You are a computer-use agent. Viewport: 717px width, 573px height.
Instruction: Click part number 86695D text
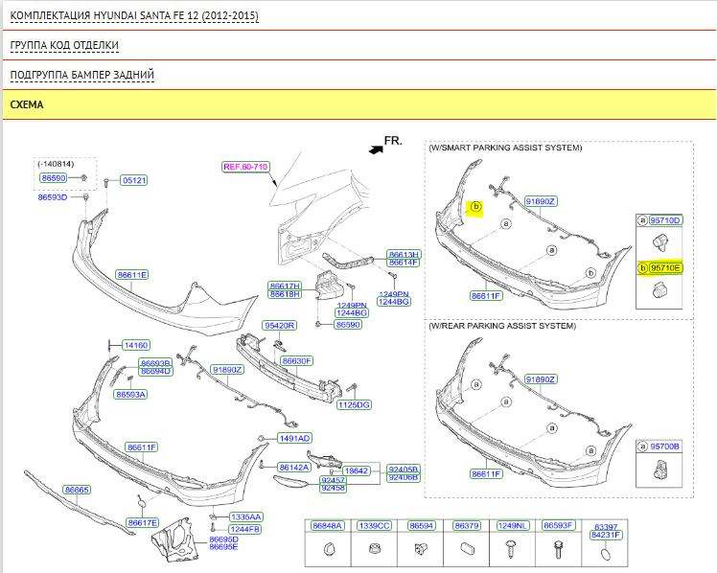pyautogui.click(x=223, y=539)
